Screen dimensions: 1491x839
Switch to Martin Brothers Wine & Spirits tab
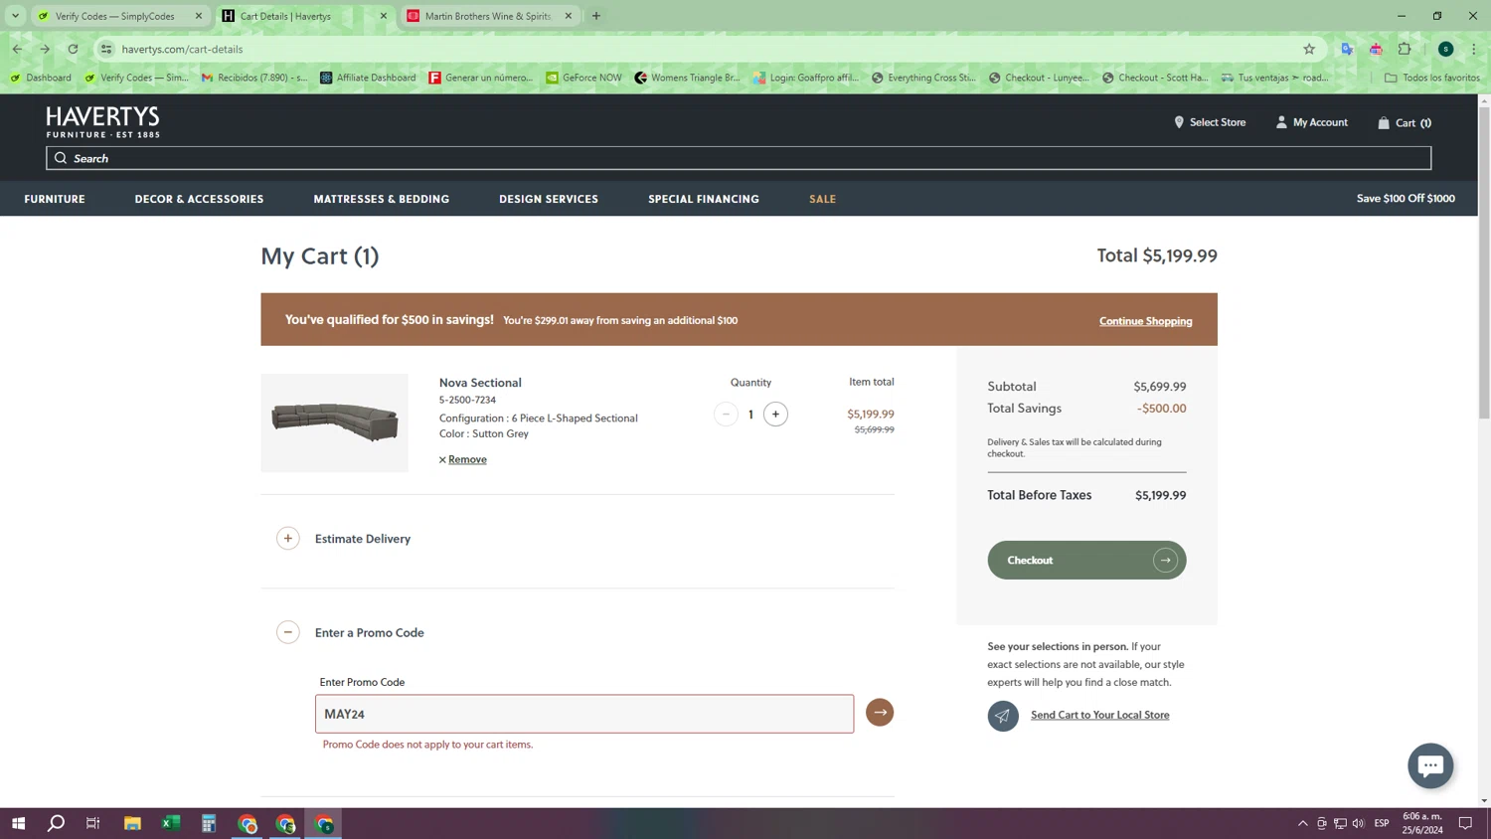(487, 16)
